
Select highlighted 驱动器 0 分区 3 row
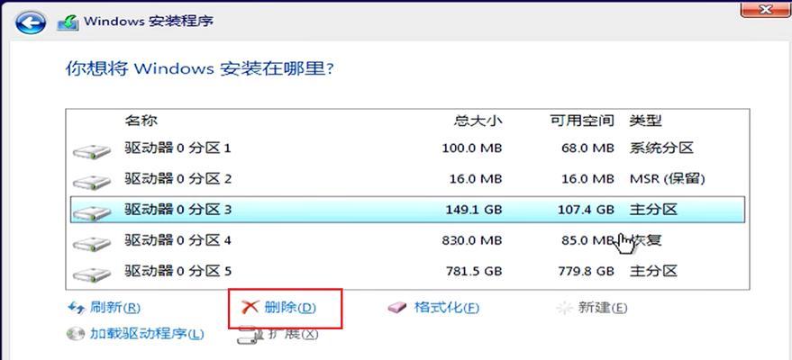pos(407,210)
